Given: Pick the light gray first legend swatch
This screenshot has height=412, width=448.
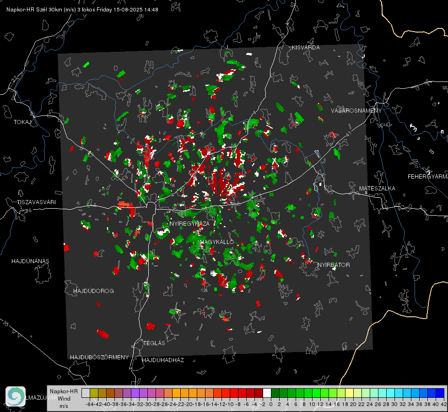Looking at the screenshot, I should pos(86,393).
